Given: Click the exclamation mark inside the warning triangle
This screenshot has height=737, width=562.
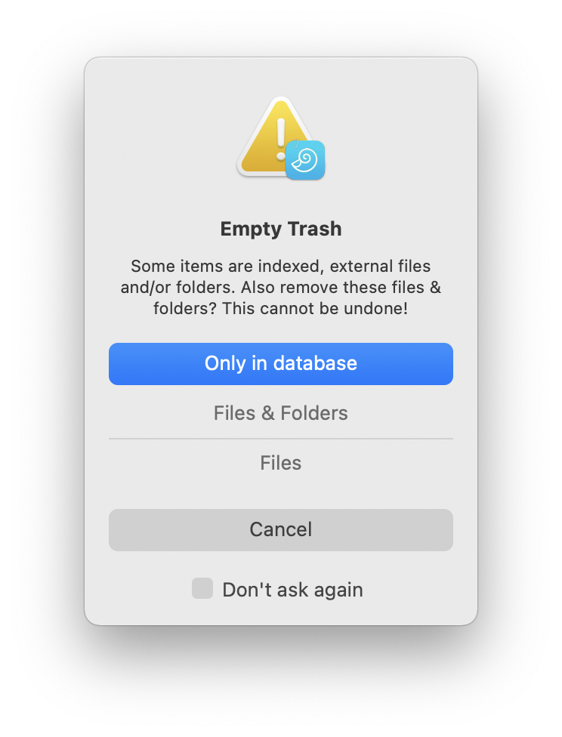Looking at the screenshot, I should pos(281,139).
